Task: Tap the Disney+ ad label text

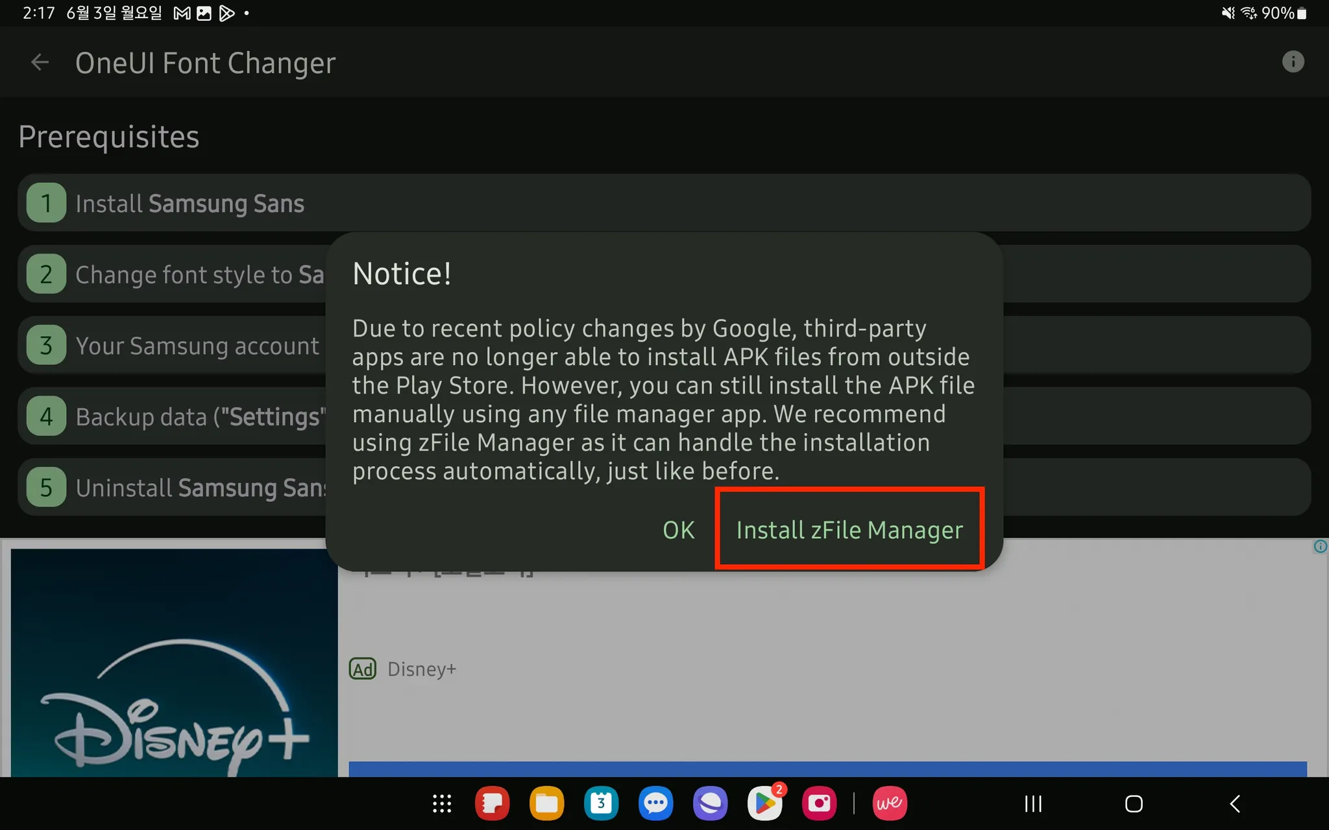Action: 422,669
